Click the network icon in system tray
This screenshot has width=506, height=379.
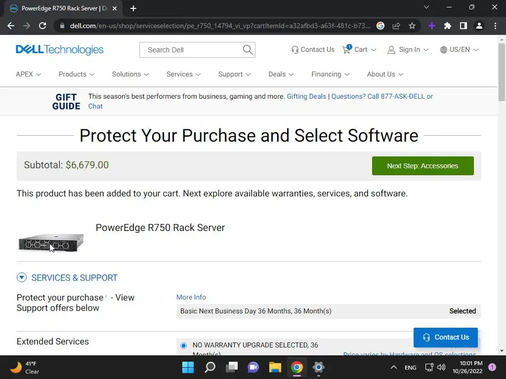click(x=429, y=367)
